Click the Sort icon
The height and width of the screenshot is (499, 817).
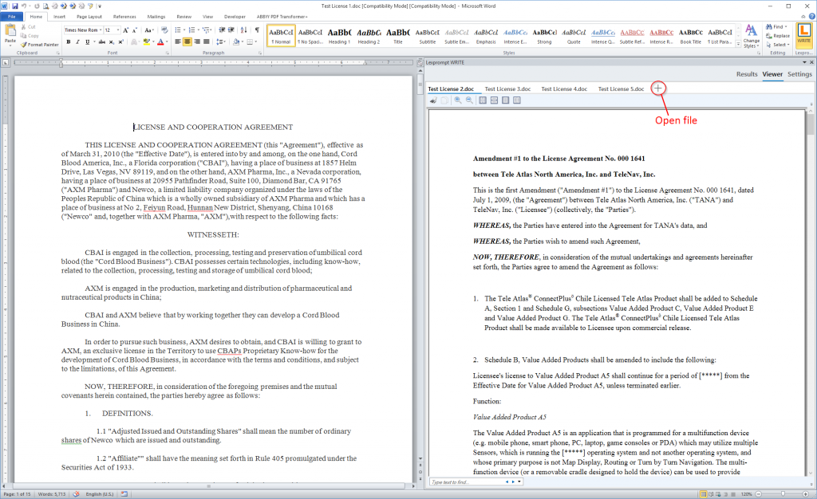click(x=244, y=30)
